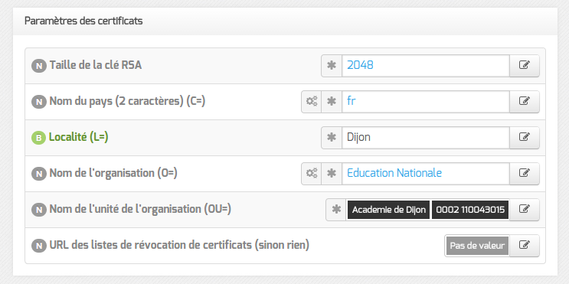Click edit icon for Nom du pays row
This screenshot has width=569, height=284.
[x=525, y=102]
